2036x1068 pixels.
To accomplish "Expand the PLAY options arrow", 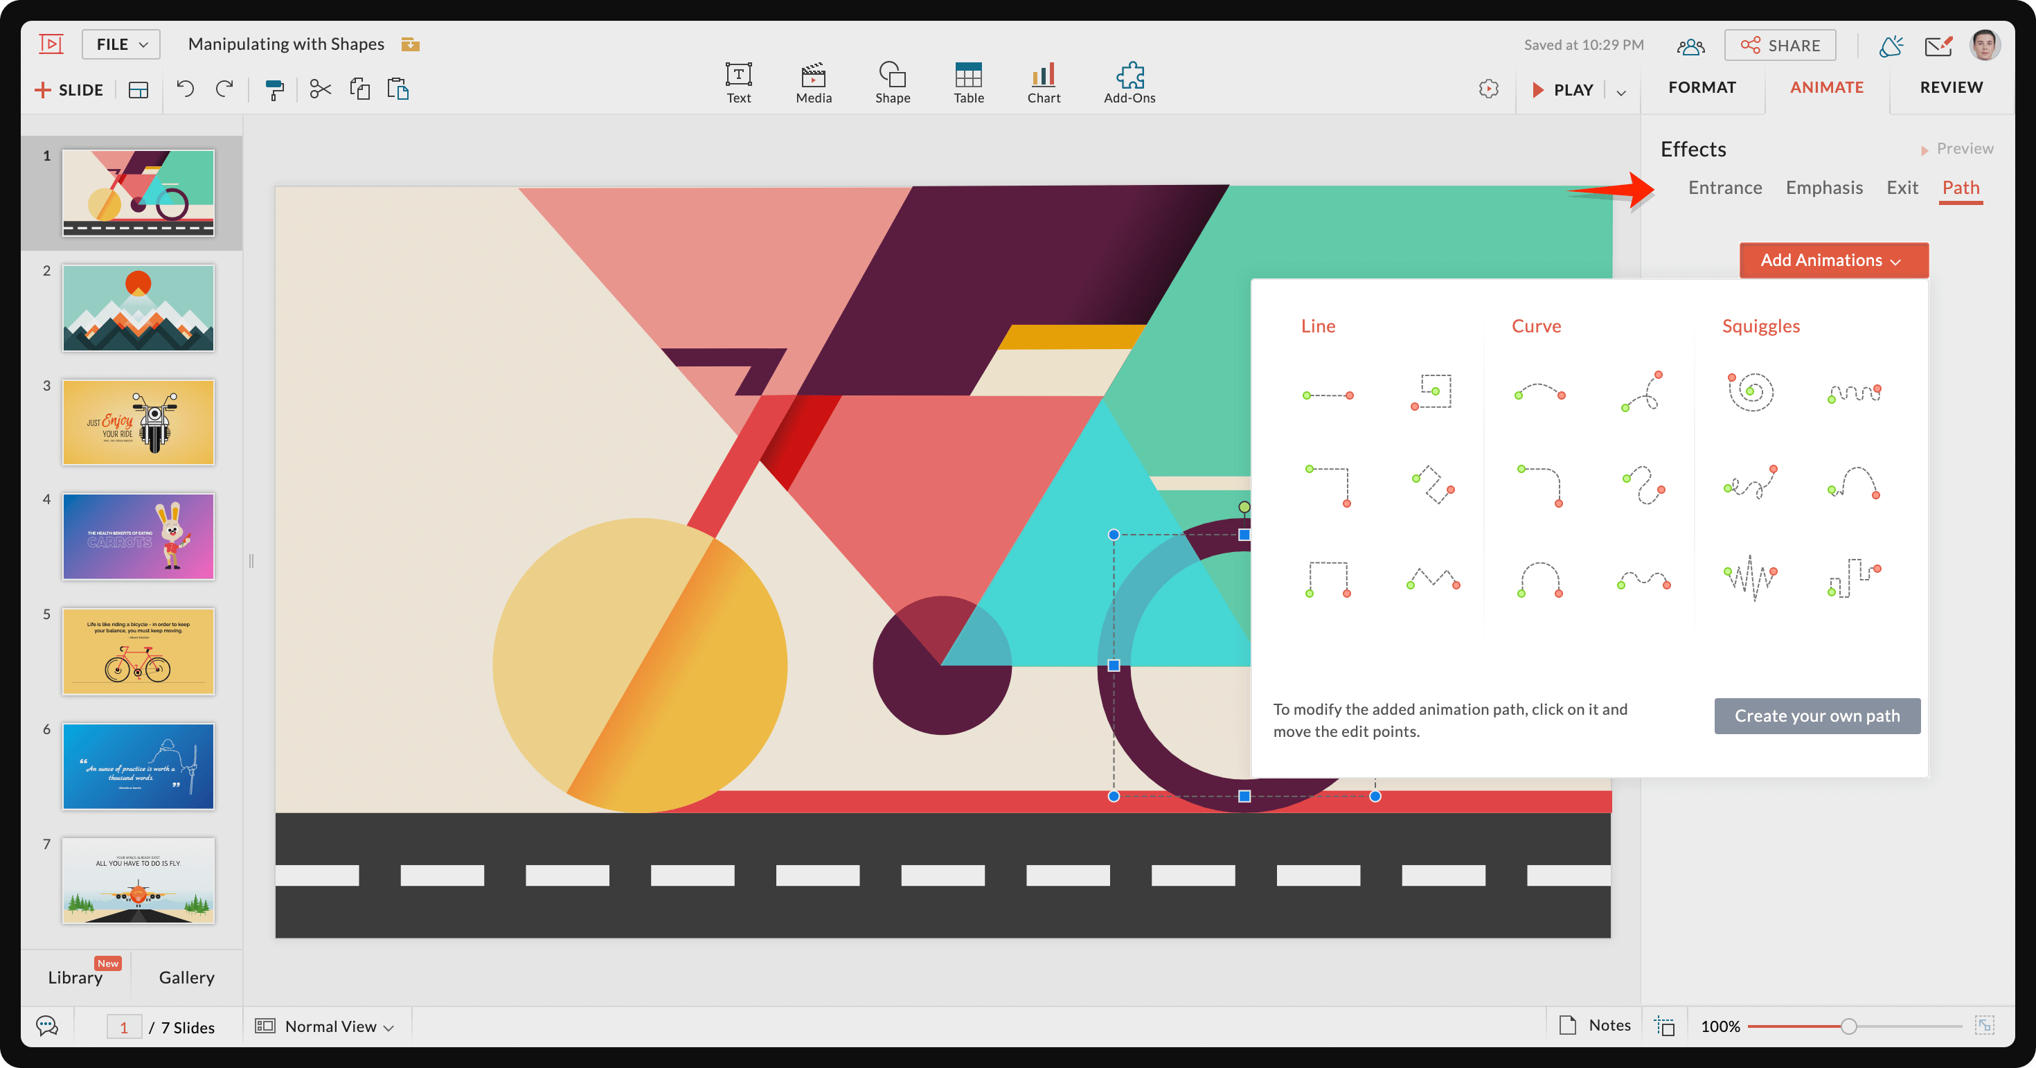I will [x=1621, y=91].
